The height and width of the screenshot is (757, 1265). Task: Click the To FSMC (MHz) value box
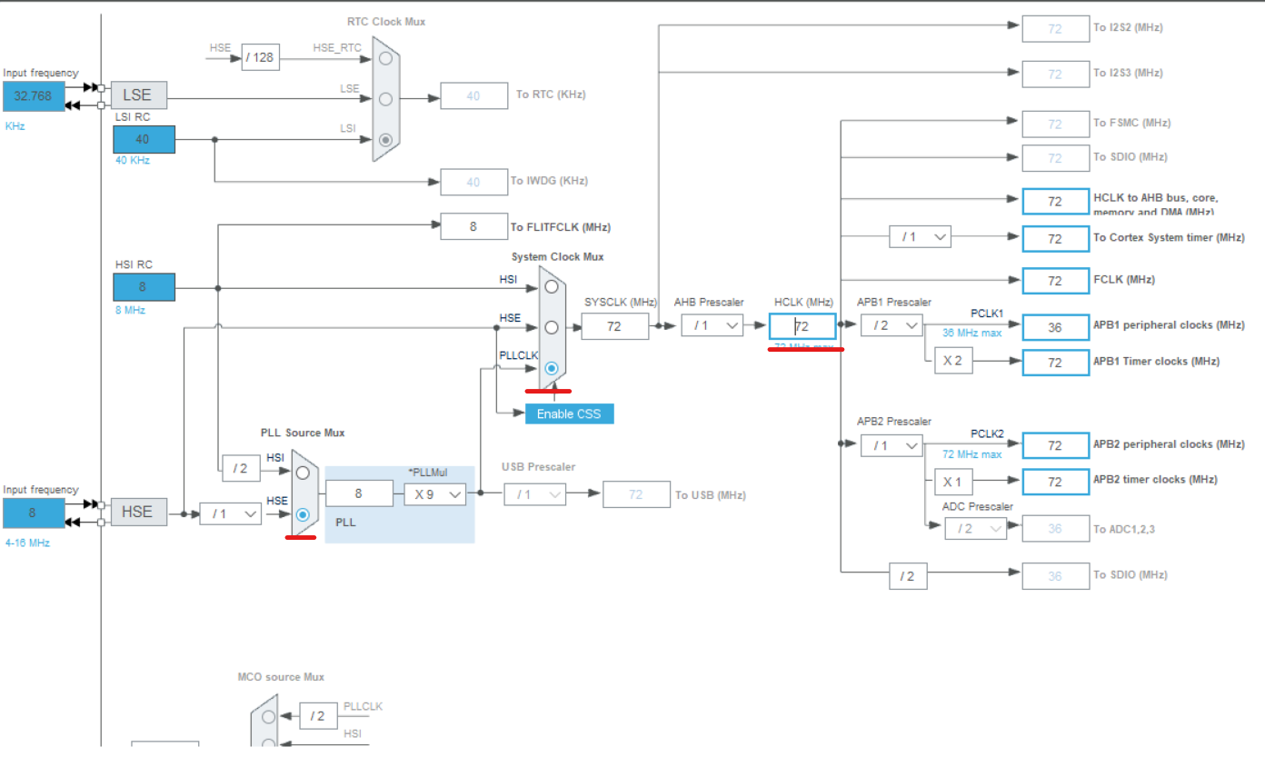[1056, 124]
